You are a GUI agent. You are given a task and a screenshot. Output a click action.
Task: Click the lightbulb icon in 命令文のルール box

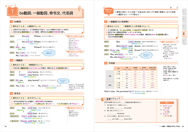coord(12,98)
